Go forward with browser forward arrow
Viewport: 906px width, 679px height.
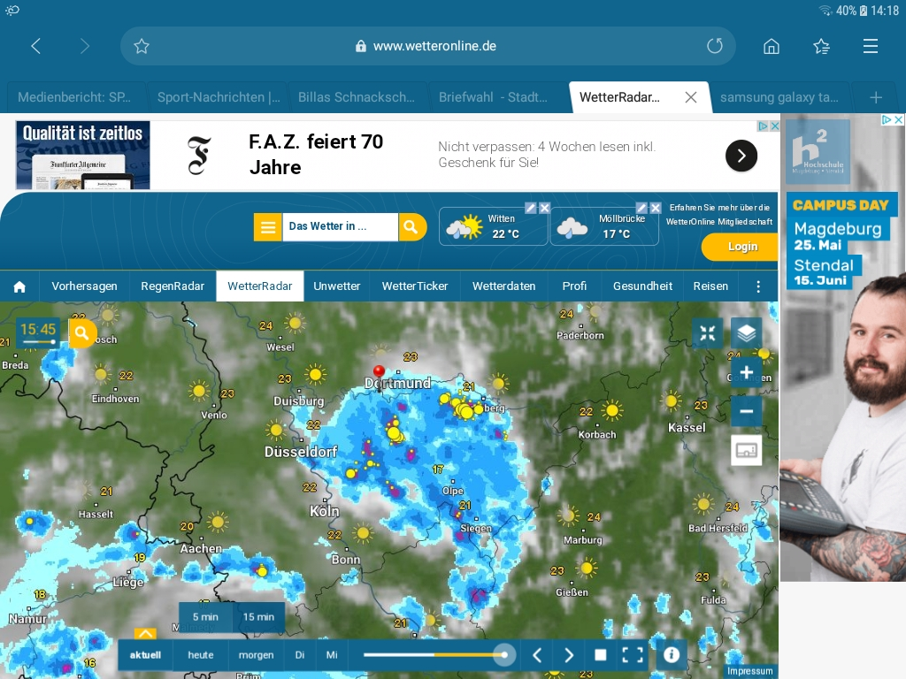pos(85,46)
